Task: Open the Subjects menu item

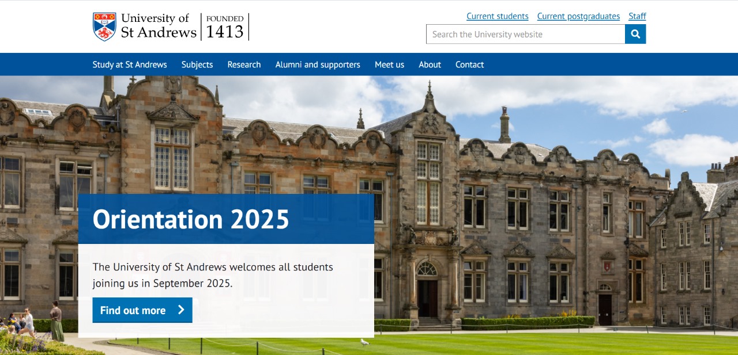Action: [197, 64]
